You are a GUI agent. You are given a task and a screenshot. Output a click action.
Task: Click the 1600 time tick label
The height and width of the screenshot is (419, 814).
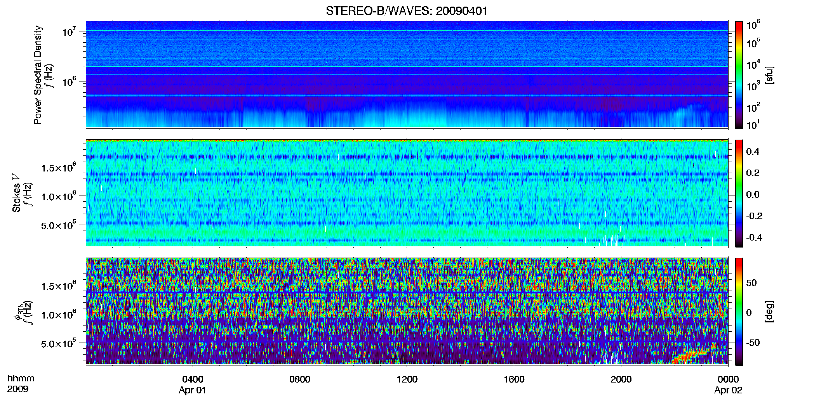pos(514,379)
